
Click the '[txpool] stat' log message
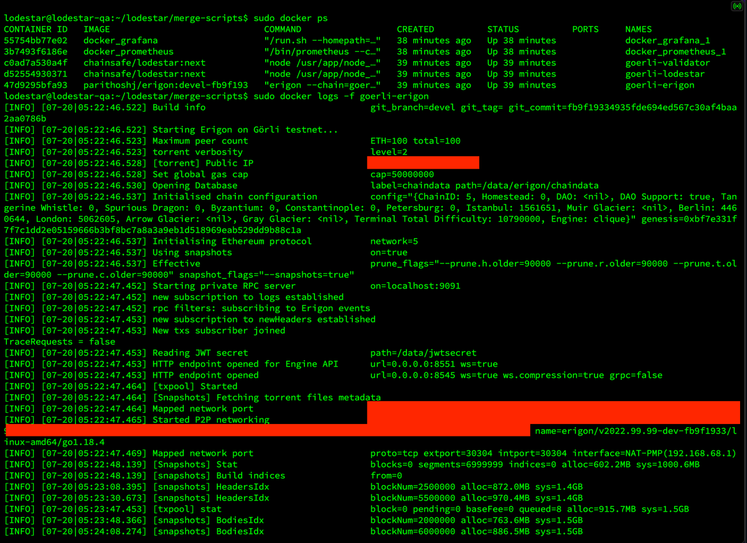(x=187, y=510)
